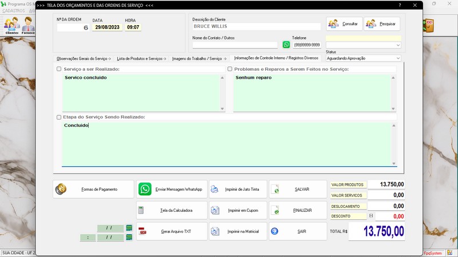Click Imprimir na Matricial printer button

(237, 231)
